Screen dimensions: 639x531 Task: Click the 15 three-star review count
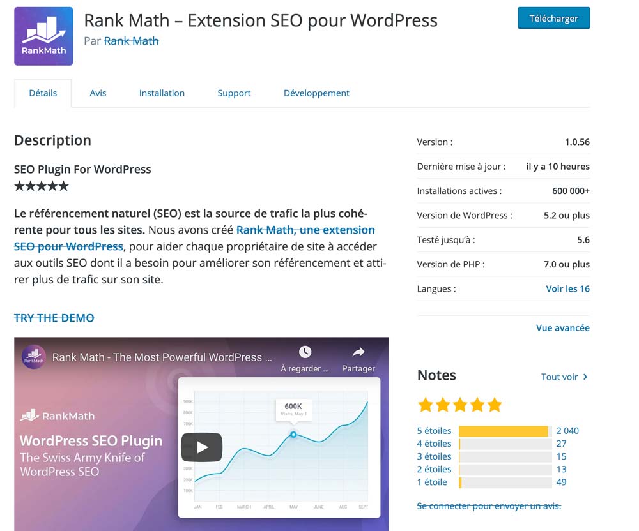[561, 456]
